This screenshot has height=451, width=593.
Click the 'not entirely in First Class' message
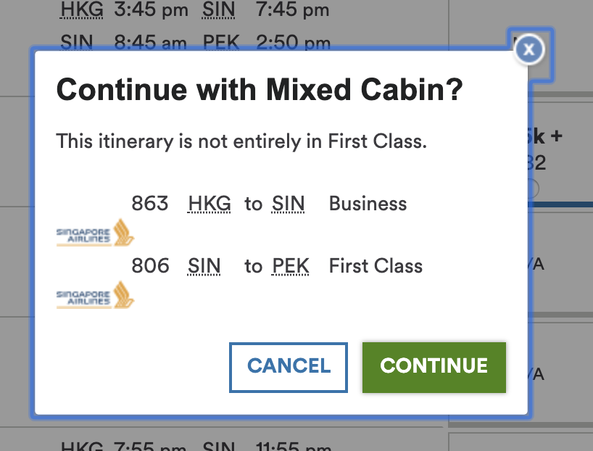[241, 141]
